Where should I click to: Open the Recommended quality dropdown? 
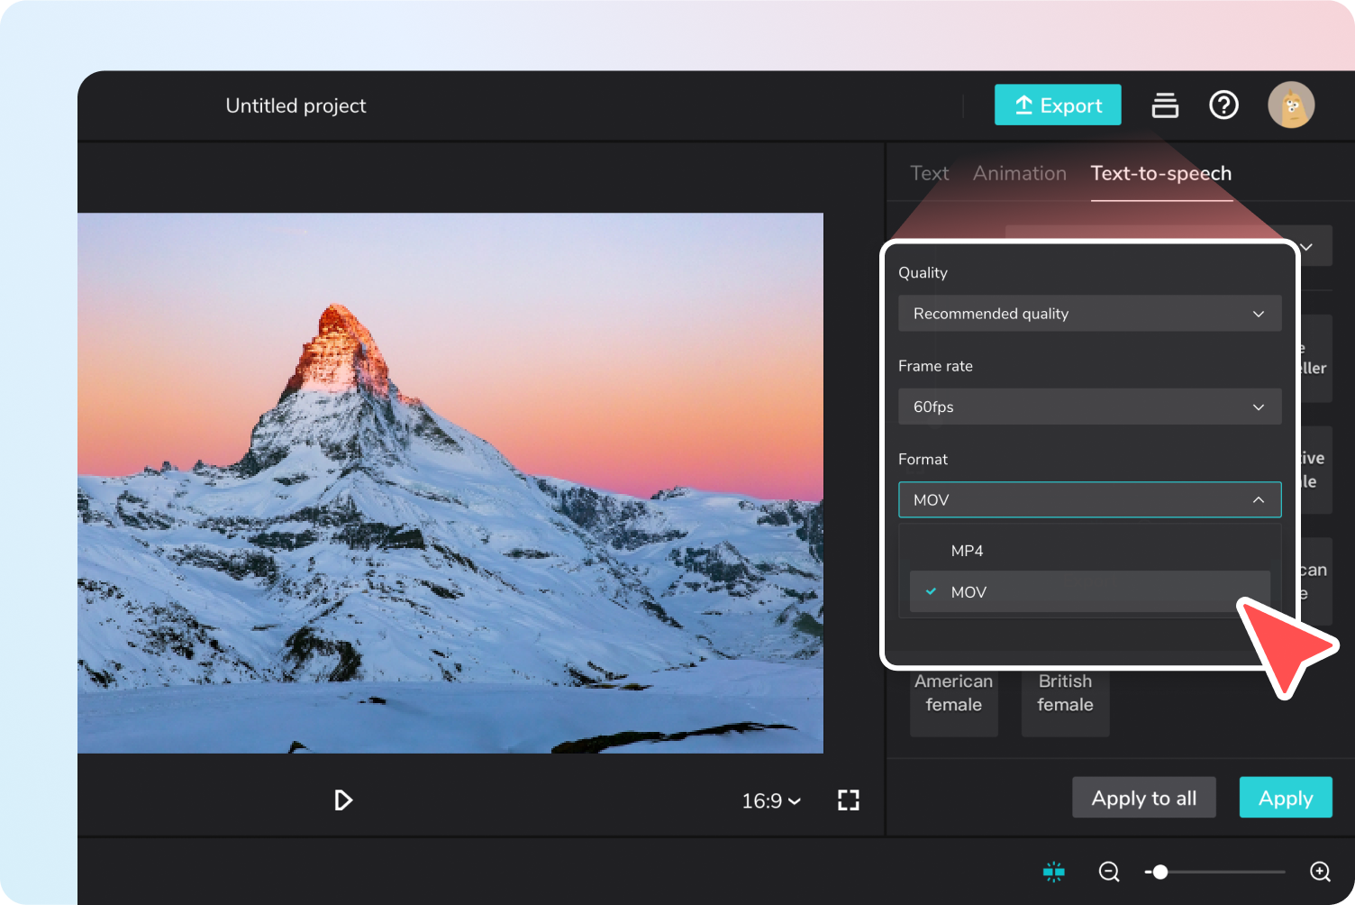point(1089,314)
